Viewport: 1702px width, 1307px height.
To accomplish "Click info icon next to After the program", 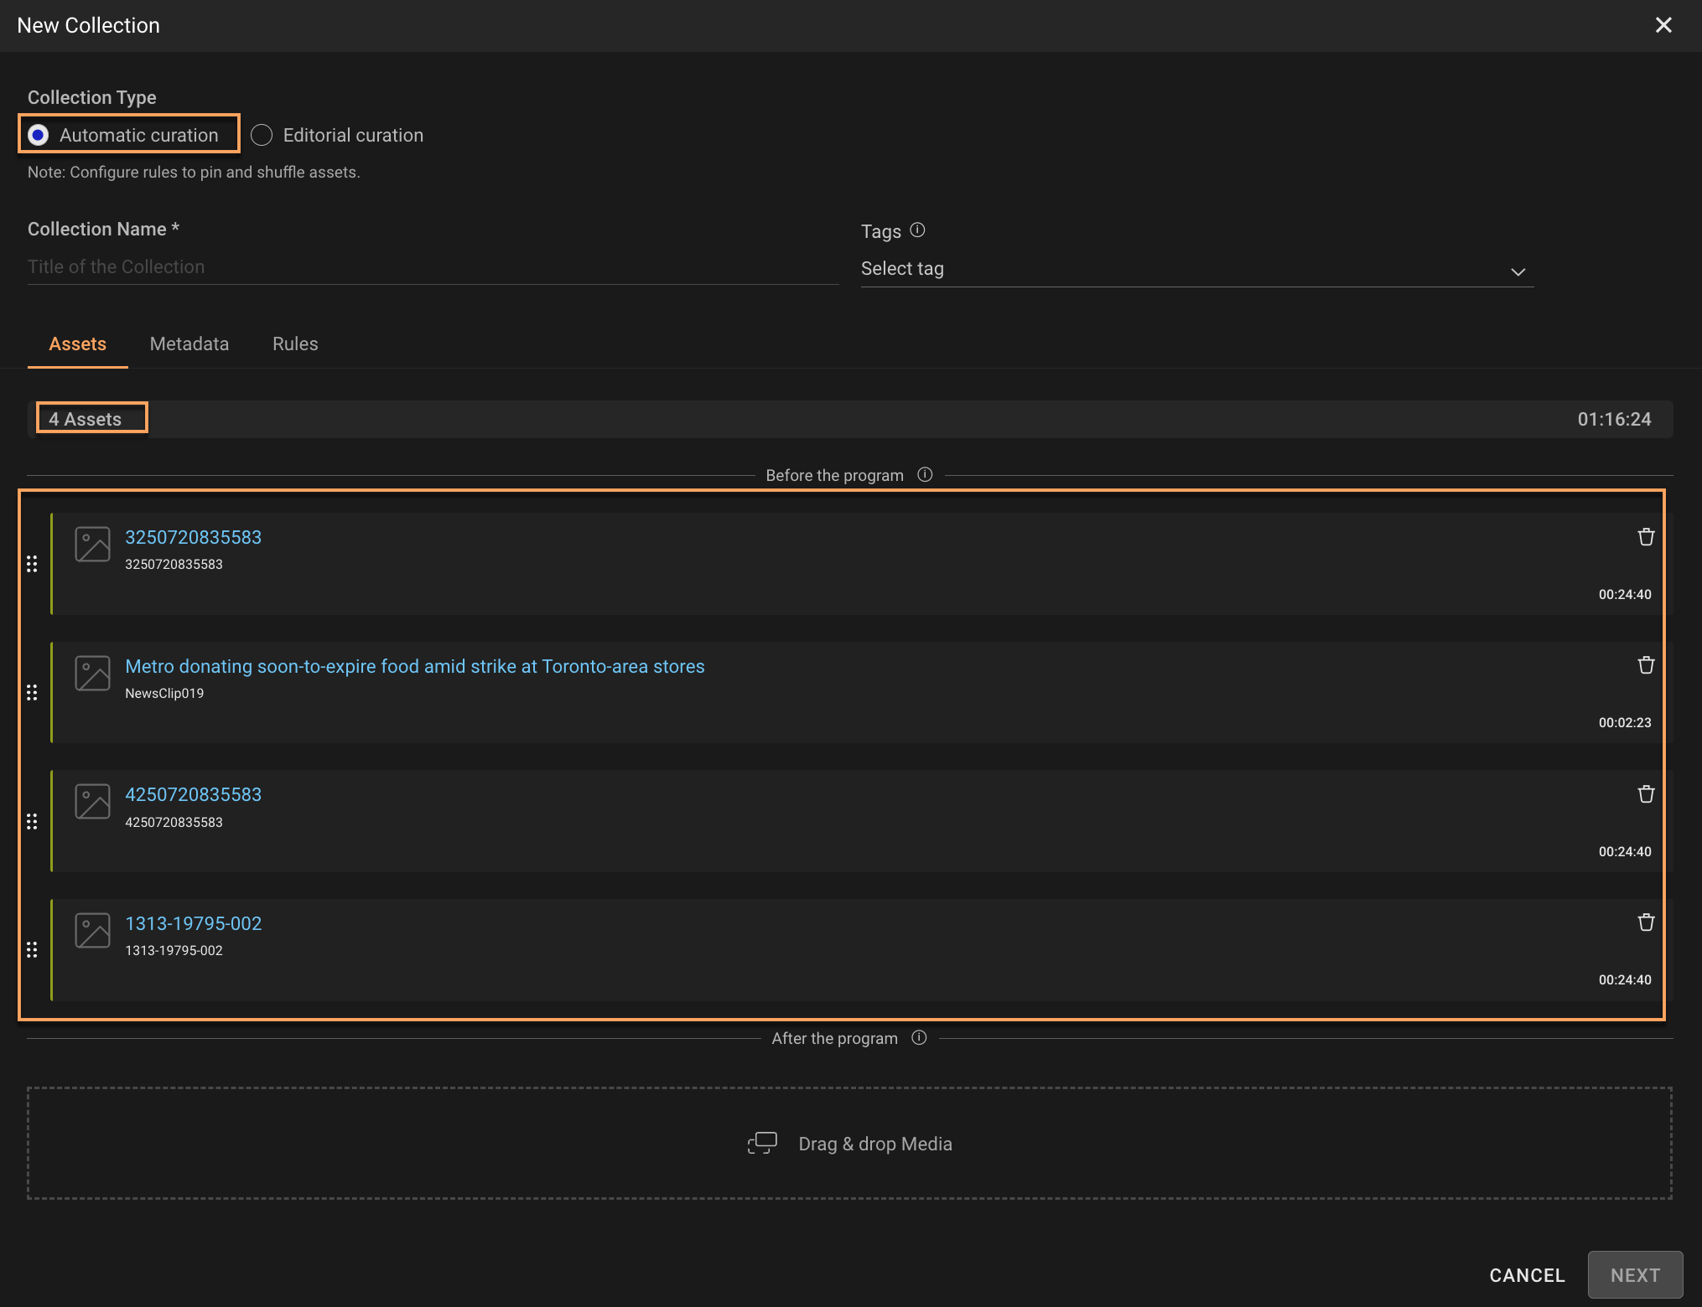I will click(919, 1038).
